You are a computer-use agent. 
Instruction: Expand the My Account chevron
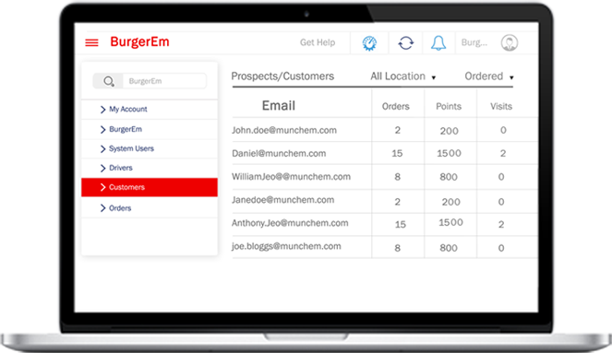click(103, 110)
